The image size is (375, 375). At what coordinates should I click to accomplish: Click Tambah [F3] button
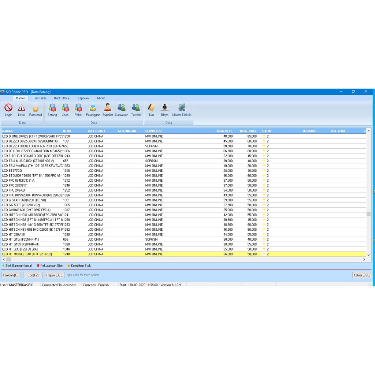click(x=11, y=275)
